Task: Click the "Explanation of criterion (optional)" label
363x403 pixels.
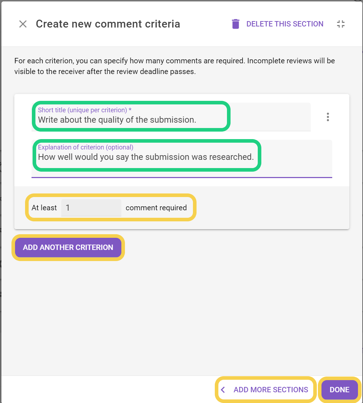Action: pos(86,147)
